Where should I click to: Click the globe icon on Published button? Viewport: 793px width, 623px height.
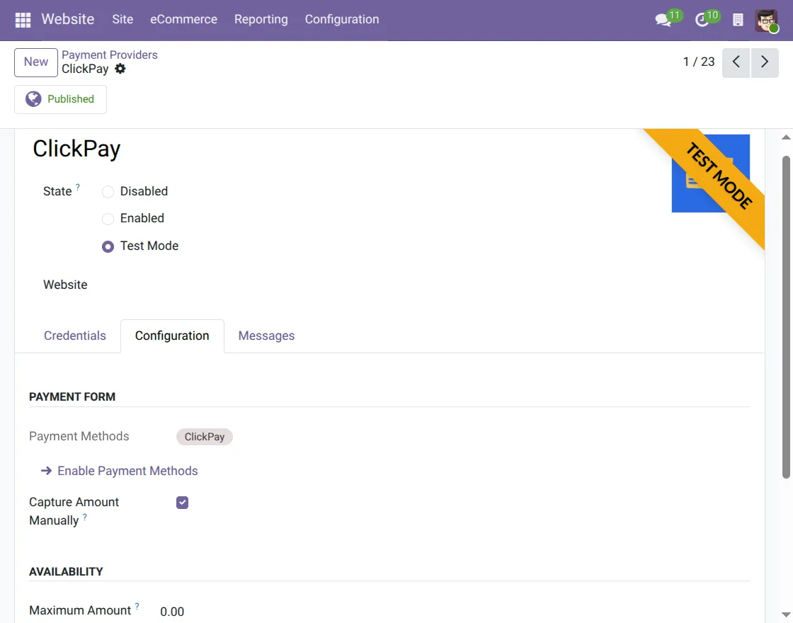coord(33,99)
